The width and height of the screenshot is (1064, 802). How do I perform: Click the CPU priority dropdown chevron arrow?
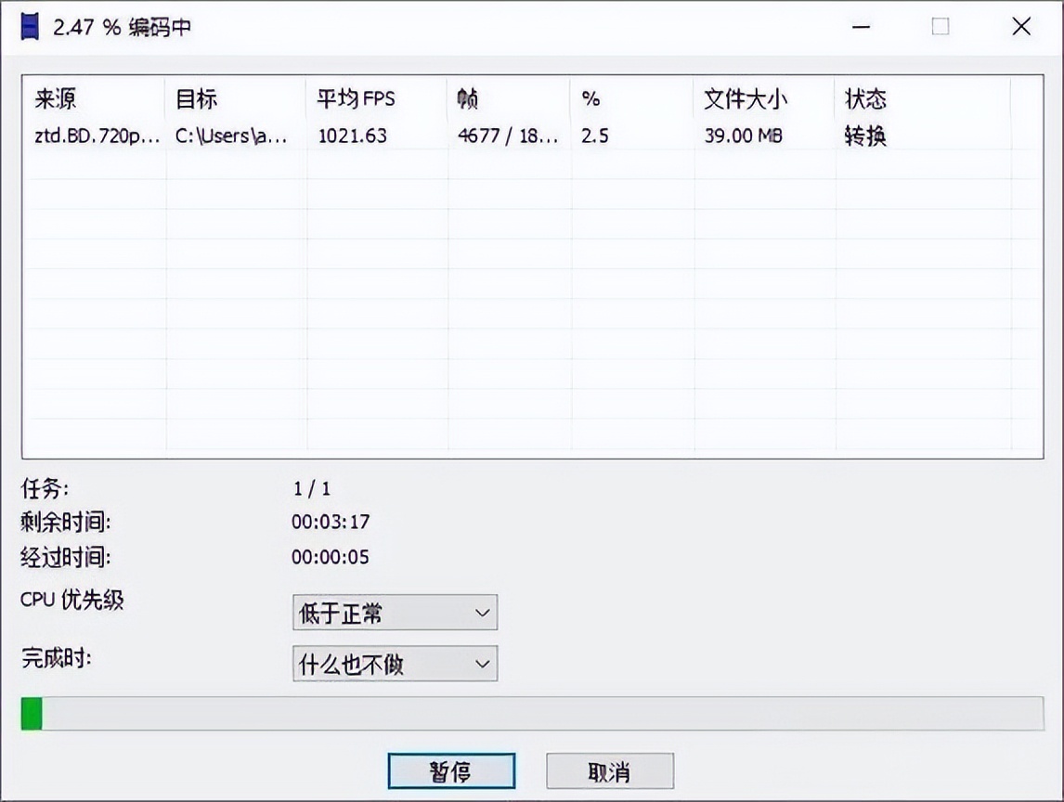(x=481, y=613)
